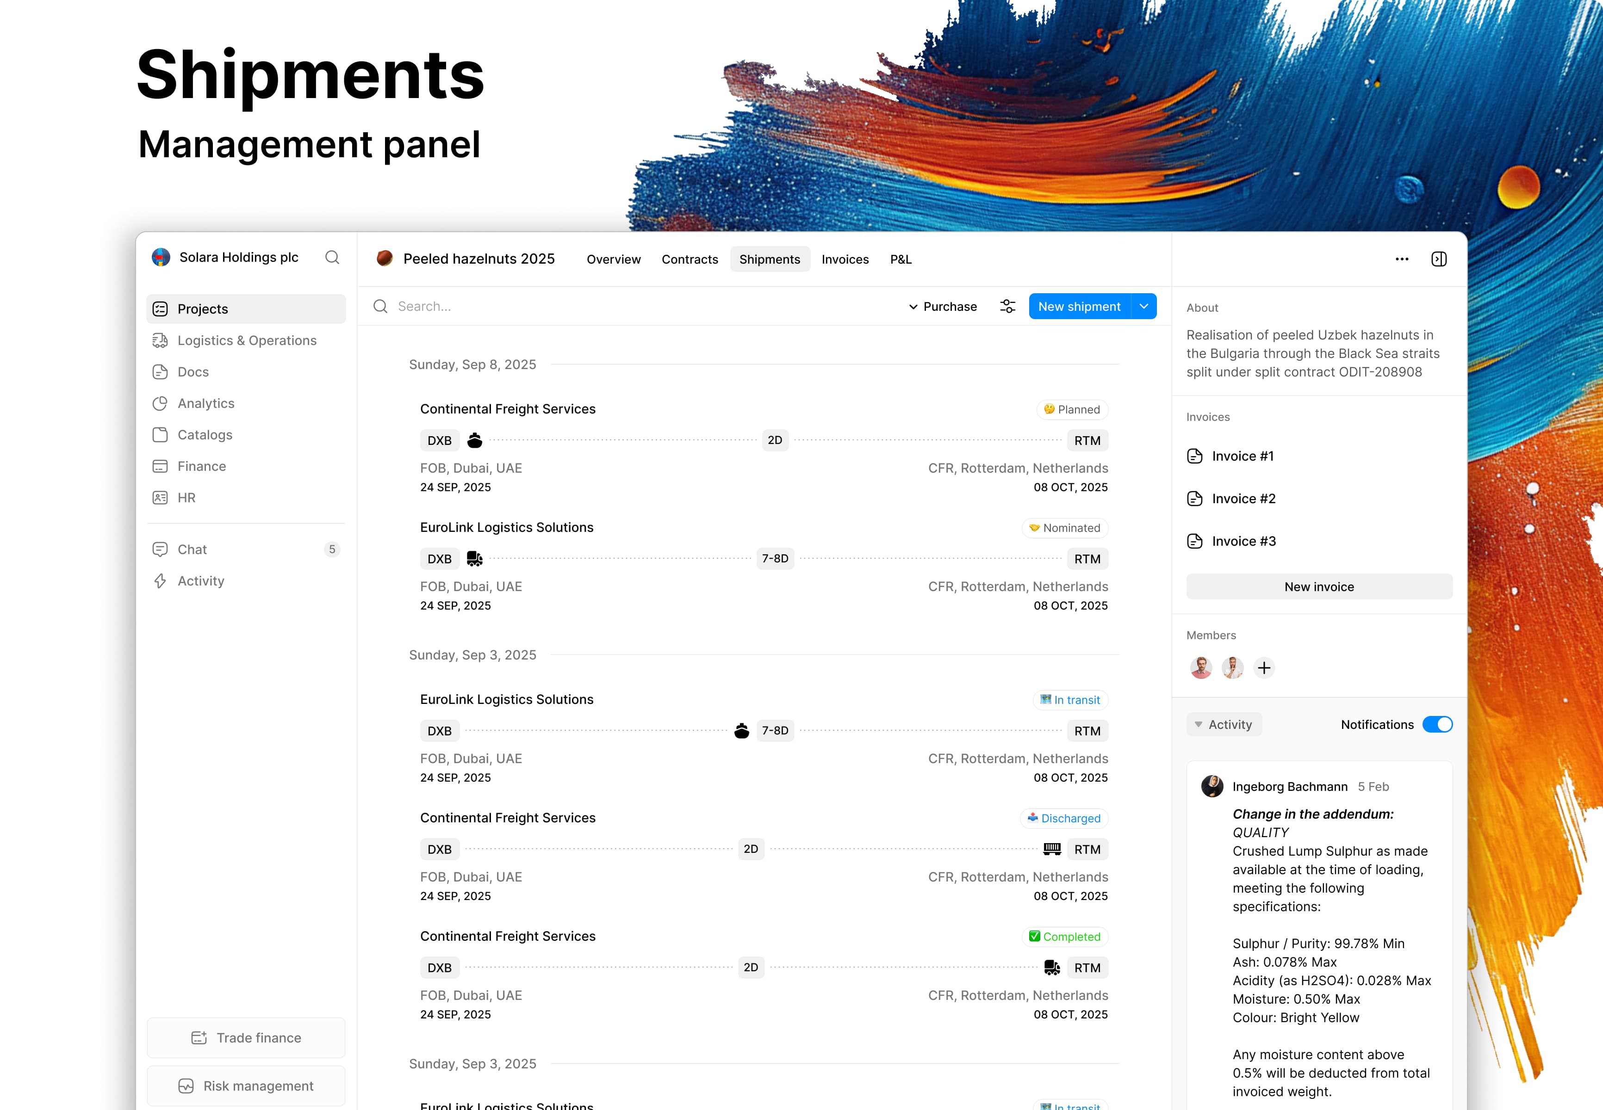The height and width of the screenshot is (1110, 1603).
Task: Click Ingeborg Bachmann's avatar
Action: (1212, 786)
